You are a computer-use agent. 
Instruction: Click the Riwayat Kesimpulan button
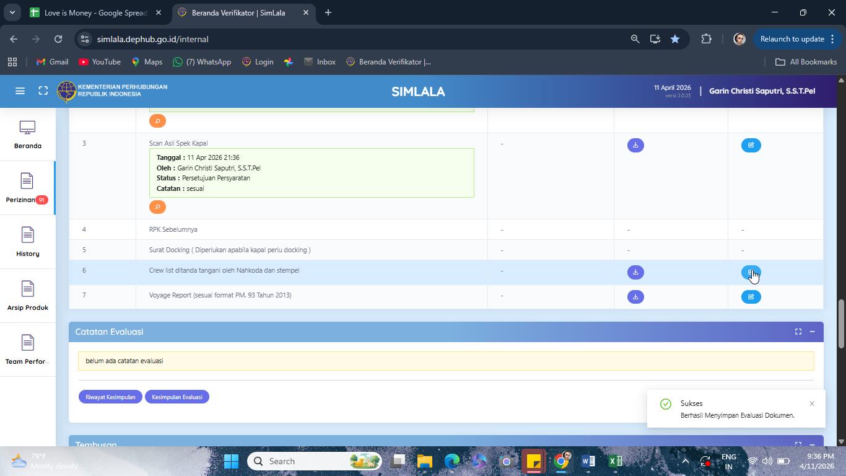coord(110,397)
